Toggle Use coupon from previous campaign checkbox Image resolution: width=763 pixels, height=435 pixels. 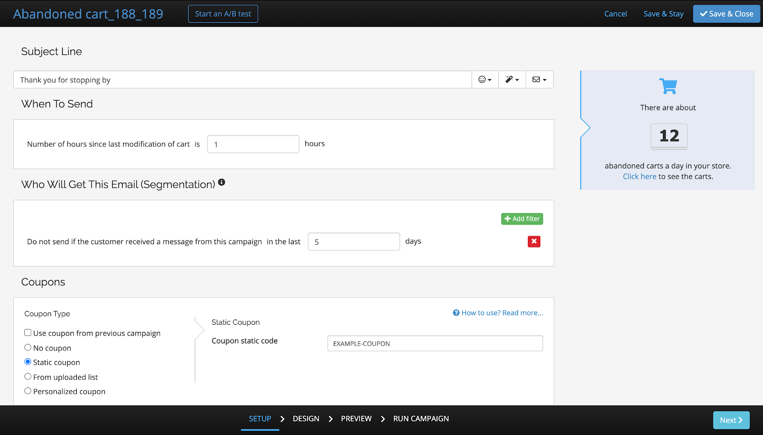(x=28, y=332)
